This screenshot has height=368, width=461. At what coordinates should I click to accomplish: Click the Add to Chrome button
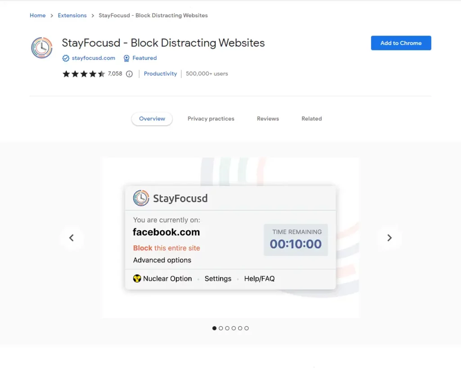coord(401,43)
